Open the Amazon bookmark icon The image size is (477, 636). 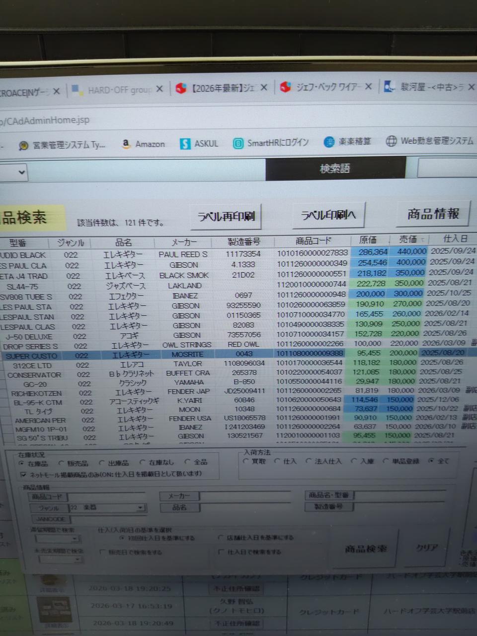[126, 144]
